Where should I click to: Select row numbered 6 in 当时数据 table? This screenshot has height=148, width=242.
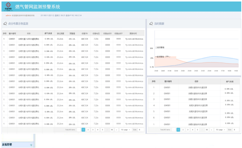pos(194,117)
